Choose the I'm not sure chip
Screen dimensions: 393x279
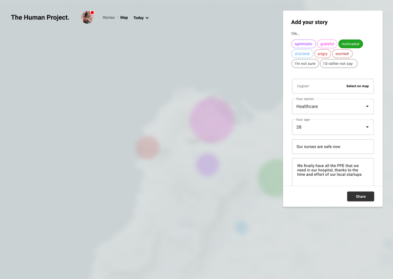click(x=305, y=64)
